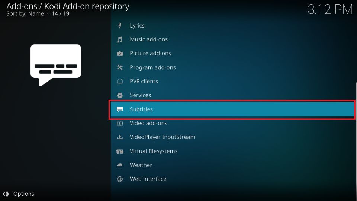Image resolution: width=357 pixels, height=201 pixels.
Task: Click the Program add-ons tools icon
Action: [x=120, y=67]
